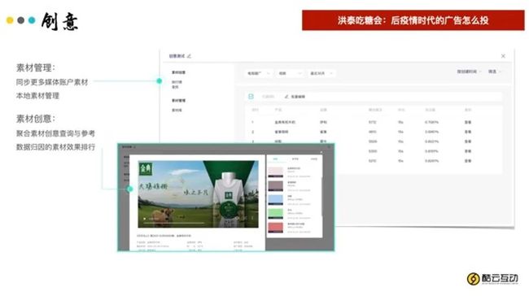Close the preview side panel with its small X

321,152
